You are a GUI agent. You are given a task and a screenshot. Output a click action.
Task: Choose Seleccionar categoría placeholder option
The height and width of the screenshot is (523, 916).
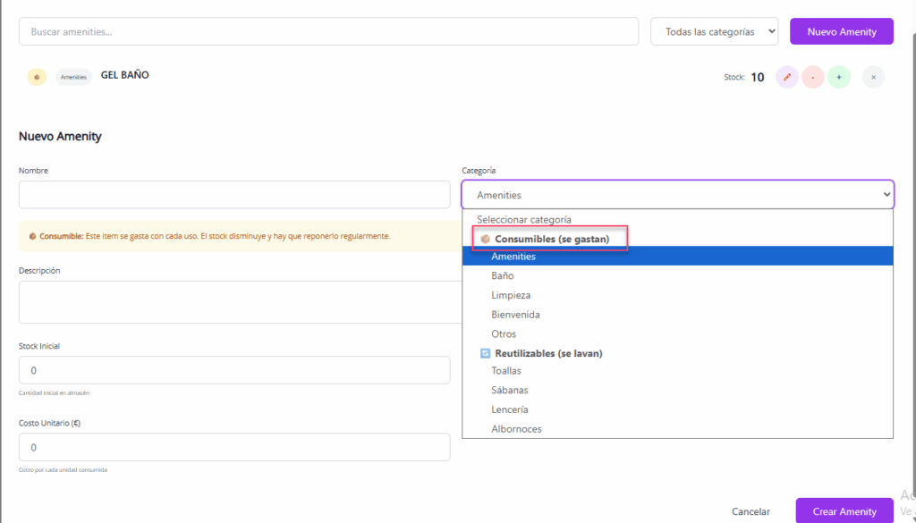523,219
